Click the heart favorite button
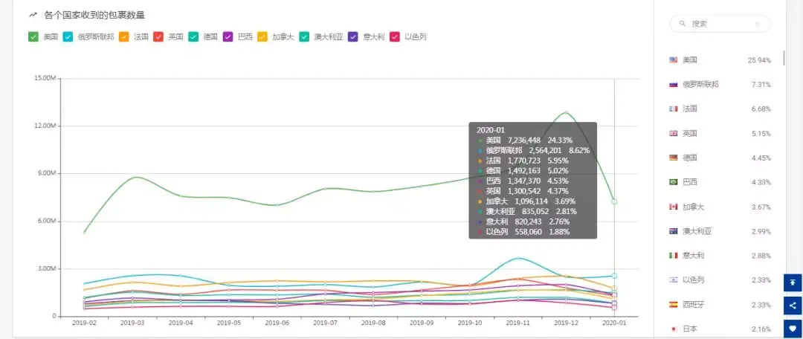 point(793,329)
